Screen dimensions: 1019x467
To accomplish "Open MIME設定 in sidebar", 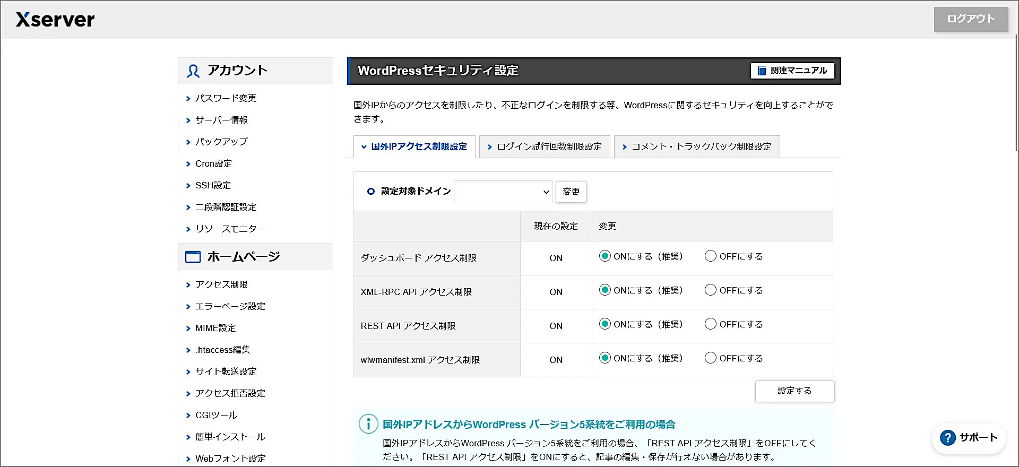I will (215, 328).
